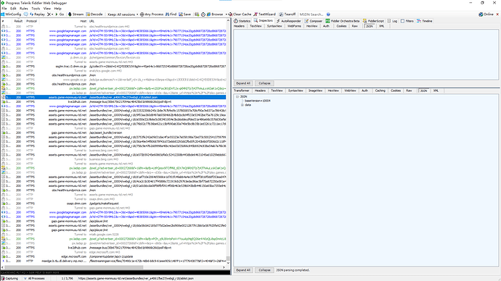Click the Go resume button
Screen dimensions: 501x281
tap(60, 14)
